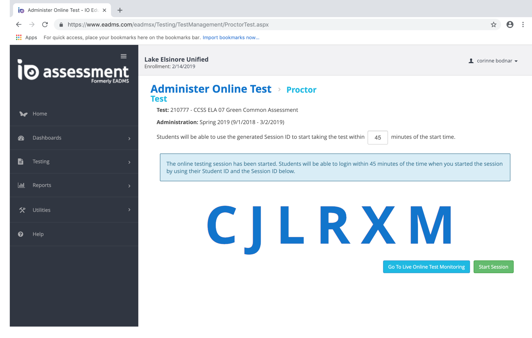The image size is (532, 338).
Task: Click Import bookmarks now link
Action: pos(231,37)
